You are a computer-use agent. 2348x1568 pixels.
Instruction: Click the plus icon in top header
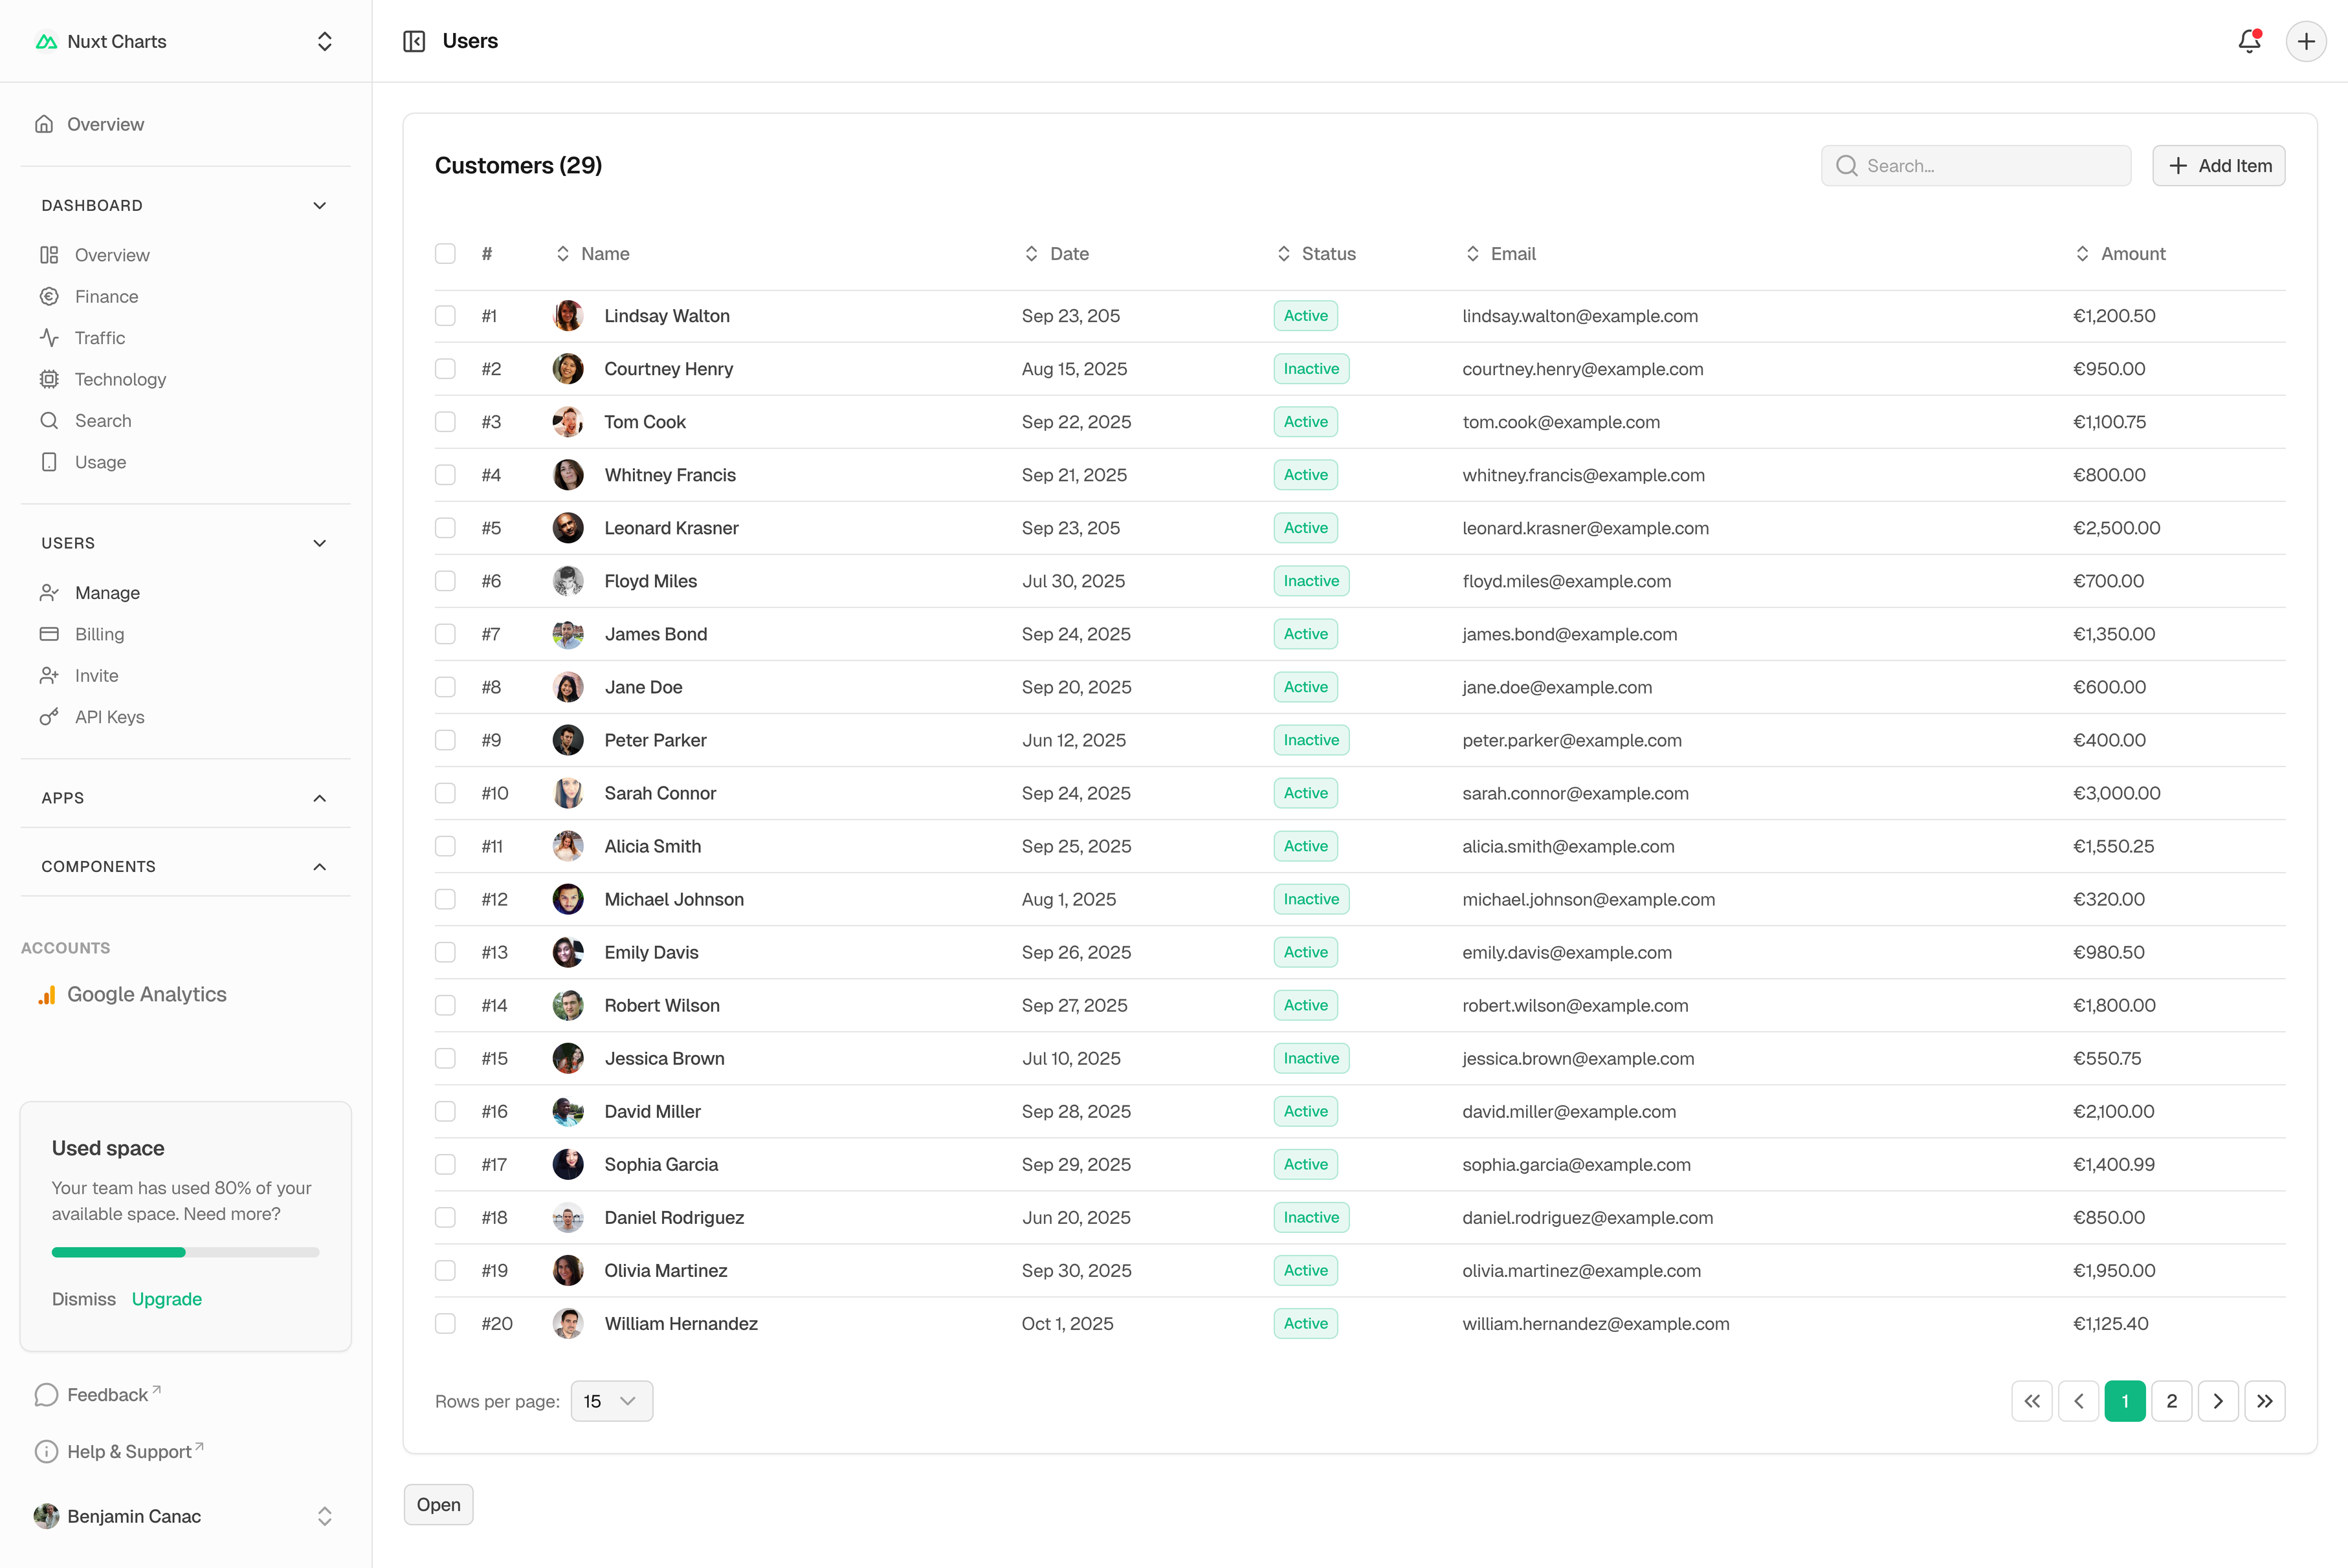click(2306, 41)
